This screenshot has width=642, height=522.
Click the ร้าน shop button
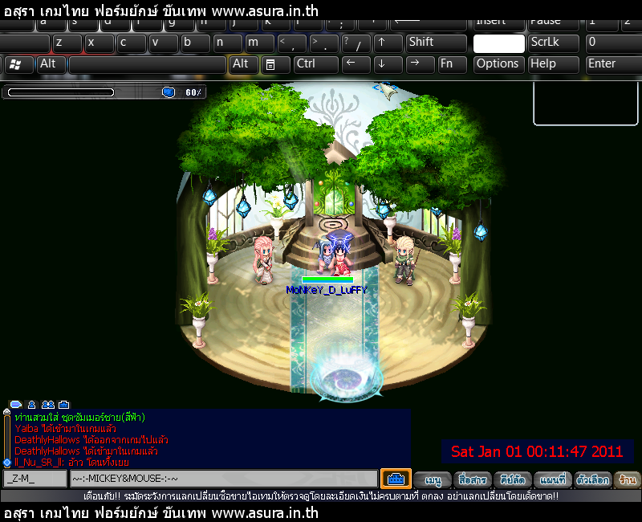coord(628,480)
